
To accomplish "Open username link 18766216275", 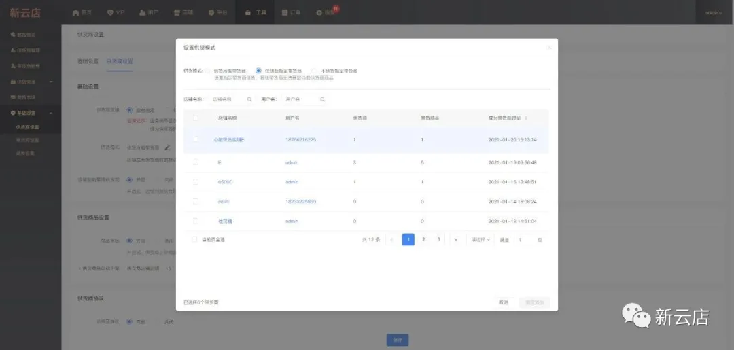I will click(300, 140).
